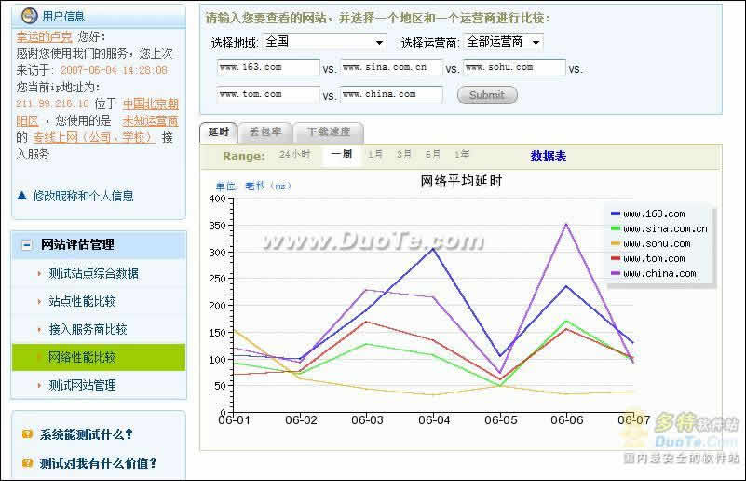Switch to the 丢包率 tab

265,132
